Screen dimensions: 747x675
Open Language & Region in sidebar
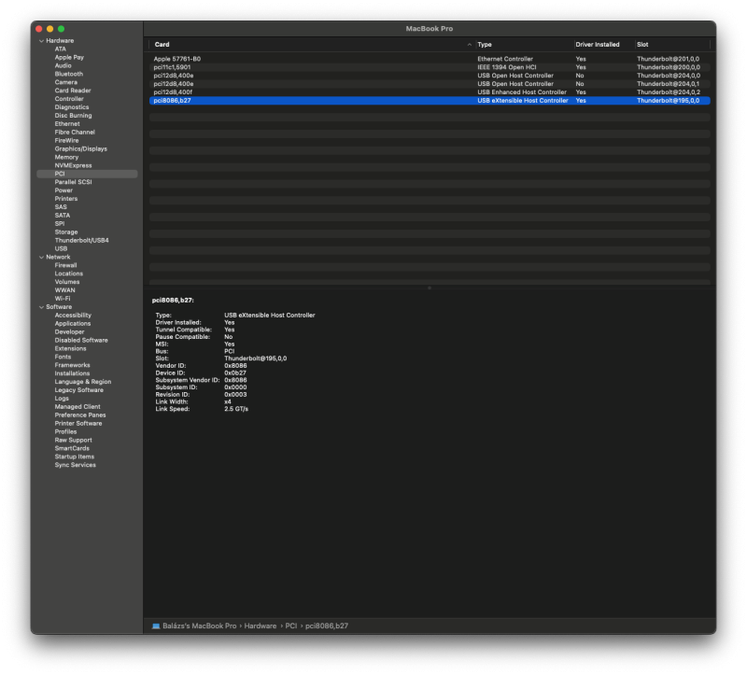pyautogui.click(x=83, y=383)
